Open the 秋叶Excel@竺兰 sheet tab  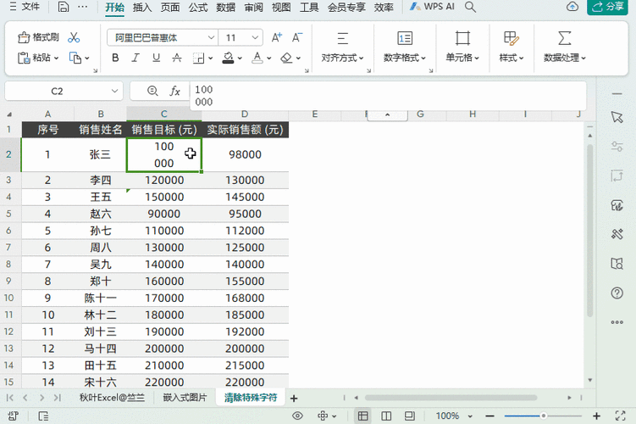coord(112,397)
